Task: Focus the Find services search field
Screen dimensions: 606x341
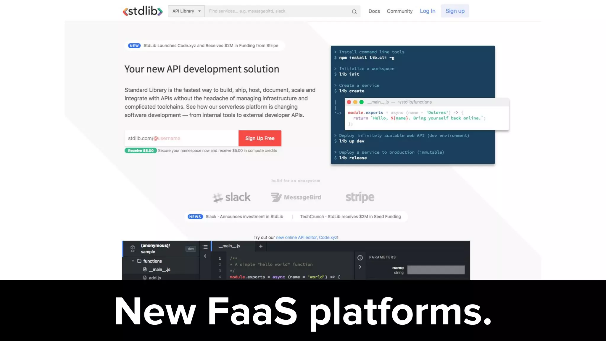Action: (278, 11)
